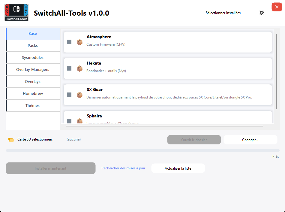The height and width of the screenshot is (212, 285).
Task: Click 'Custom Firmware (CFW)' description
Action: coord(106,44)
